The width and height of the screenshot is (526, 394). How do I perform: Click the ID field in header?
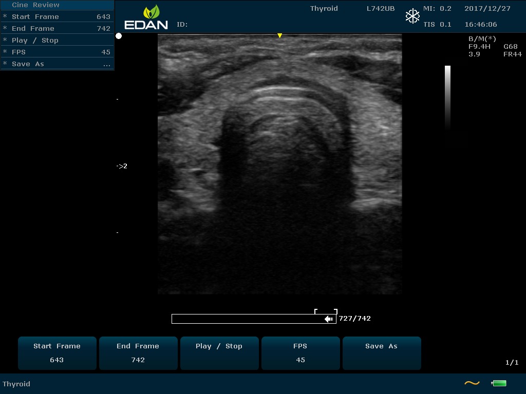182,25
